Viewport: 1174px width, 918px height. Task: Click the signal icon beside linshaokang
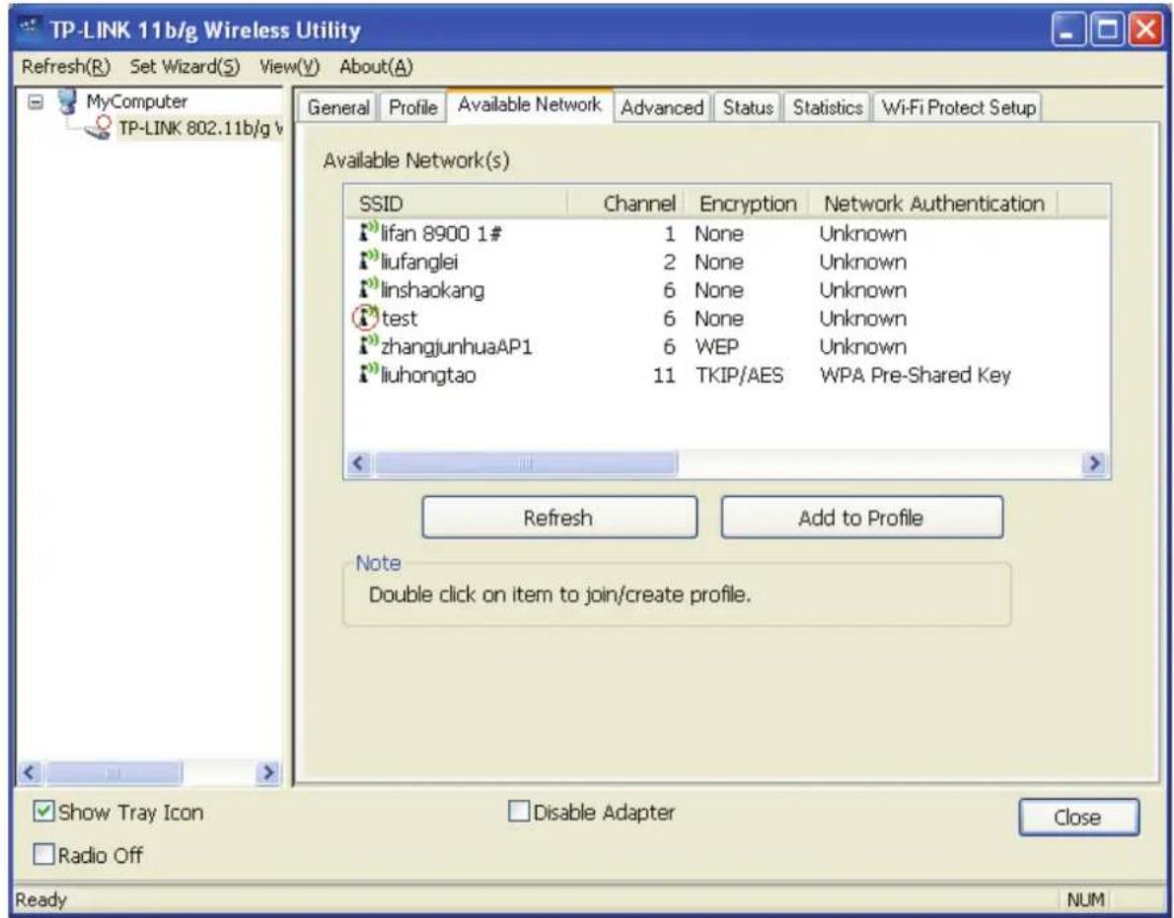pyautogui.click(x=368, y=290)
